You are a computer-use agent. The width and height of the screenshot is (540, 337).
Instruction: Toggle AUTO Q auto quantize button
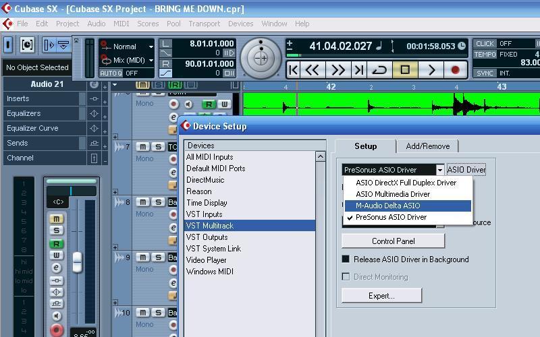111,73
